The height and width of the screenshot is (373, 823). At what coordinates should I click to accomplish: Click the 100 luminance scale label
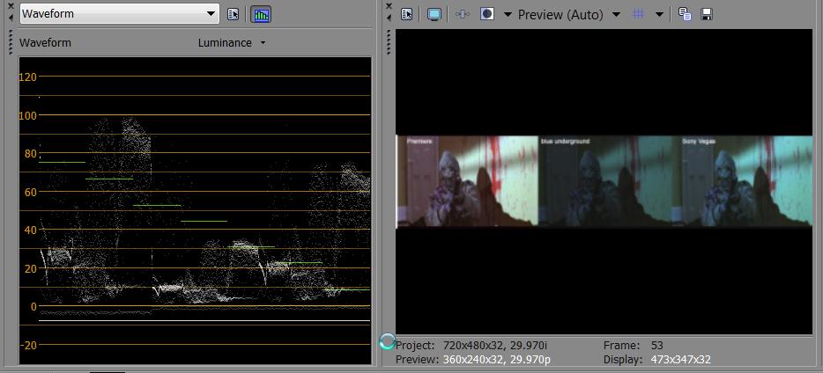(x=27, y=115)
